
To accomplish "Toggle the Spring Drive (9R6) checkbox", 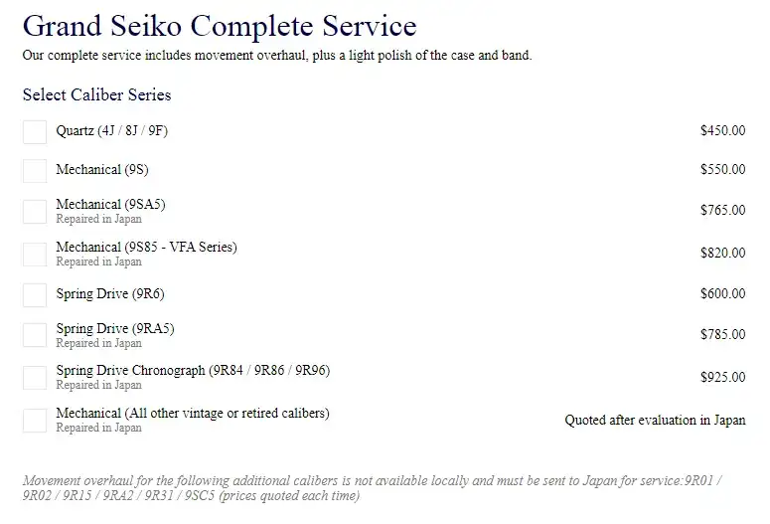I will click(35, 294).
